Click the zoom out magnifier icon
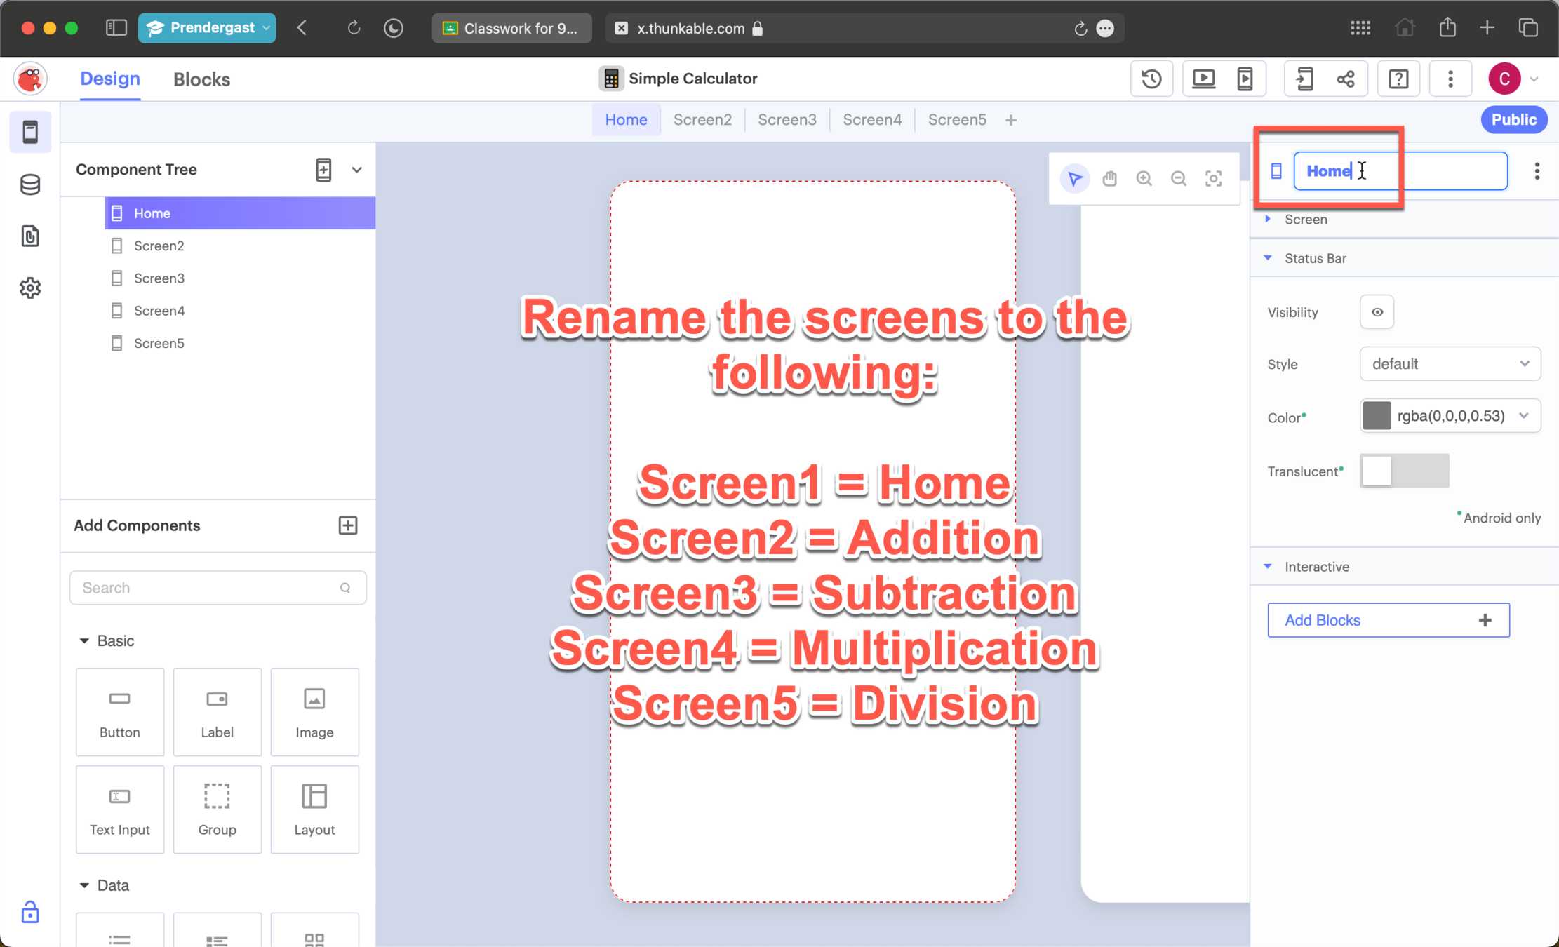The image size is (1559, 947). pos(1179,179)
